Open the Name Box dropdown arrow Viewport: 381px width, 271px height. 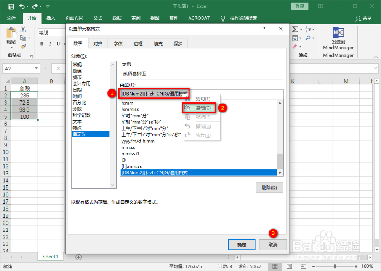pyautogui.click(x=36, y=68)
